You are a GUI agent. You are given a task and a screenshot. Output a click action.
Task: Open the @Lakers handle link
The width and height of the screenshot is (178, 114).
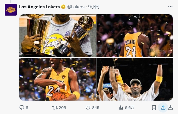coord(76,7)
